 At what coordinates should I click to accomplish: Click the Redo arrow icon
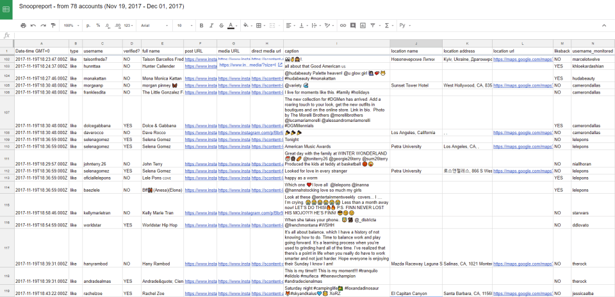point(42,26)
